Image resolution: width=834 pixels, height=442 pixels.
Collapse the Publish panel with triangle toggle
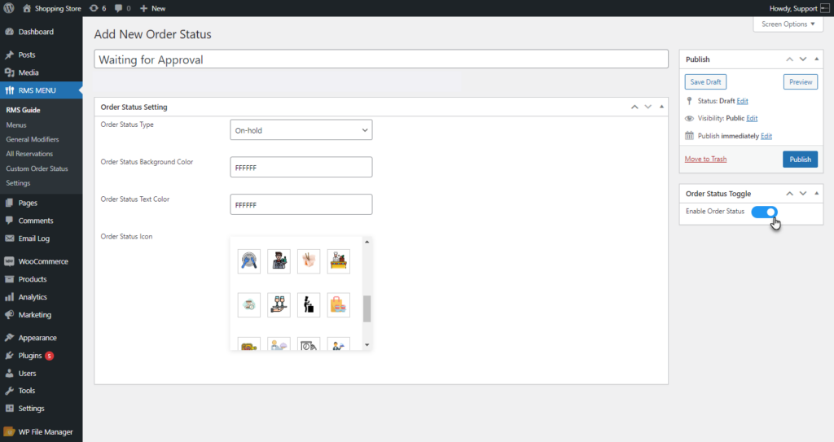(816, 59)
